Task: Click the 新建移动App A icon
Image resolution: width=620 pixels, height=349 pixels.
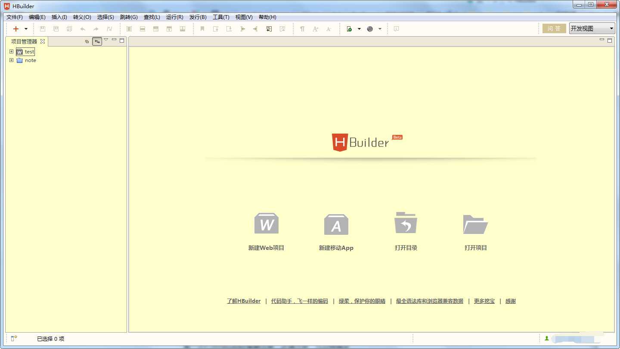Action: coord(336,224)
